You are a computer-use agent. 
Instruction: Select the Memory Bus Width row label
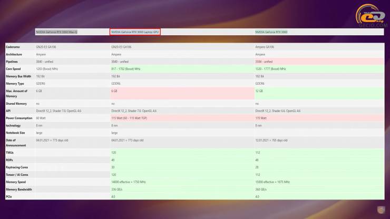coord(18,76)
